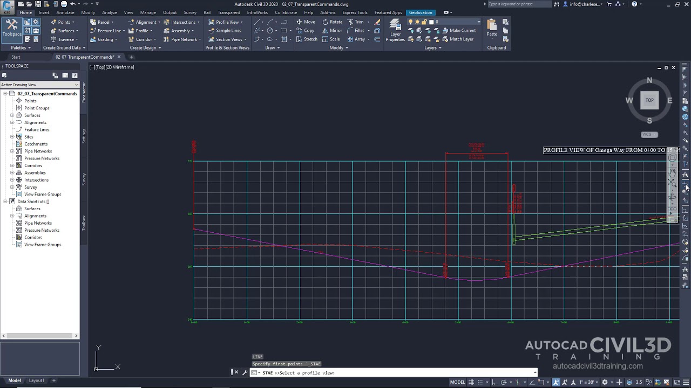This screenshot has height=388, width=691.
Task: Click the Toolspace horizontal scrollbar
Action: click(39, 336)
